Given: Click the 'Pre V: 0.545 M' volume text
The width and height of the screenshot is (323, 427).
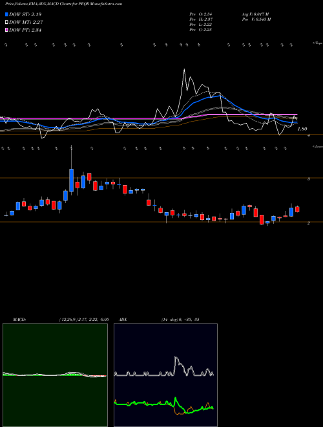Looking at the screenshot, I should pyautogui.click(x=256, y=19).
